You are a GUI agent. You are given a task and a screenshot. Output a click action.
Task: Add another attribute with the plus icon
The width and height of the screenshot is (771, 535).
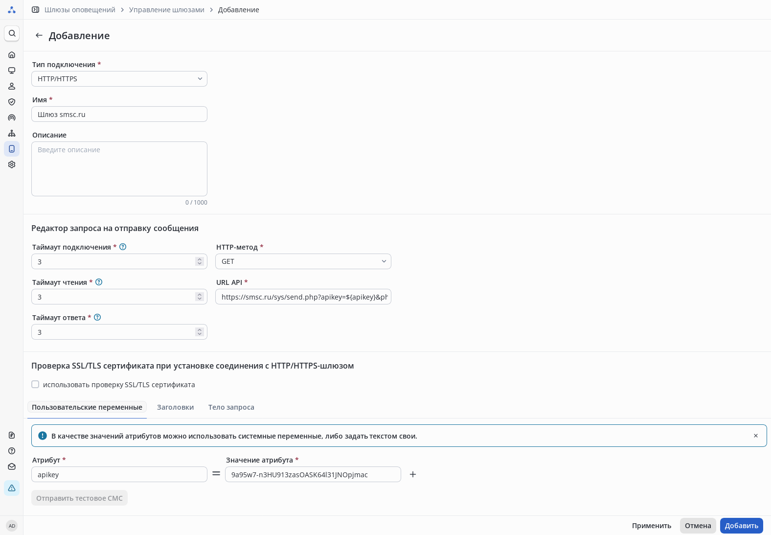click(x=413, y=474)
